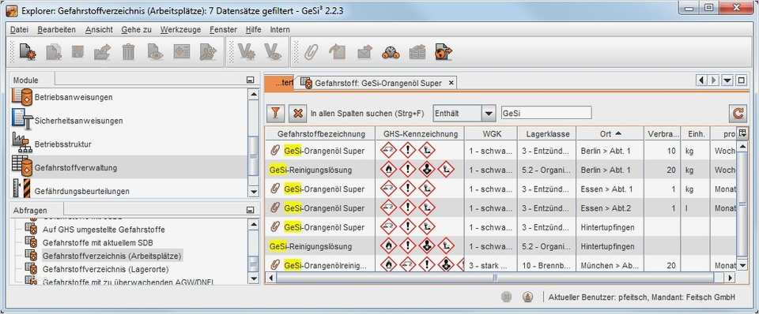The image size is (759, 314).
Task: Click the paperclip in the Berlin Orangenöl Super row
Action: [275, 151]
